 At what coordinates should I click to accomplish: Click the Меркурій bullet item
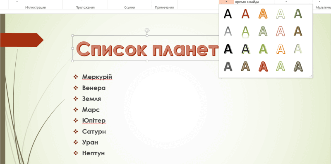point(97,77)
